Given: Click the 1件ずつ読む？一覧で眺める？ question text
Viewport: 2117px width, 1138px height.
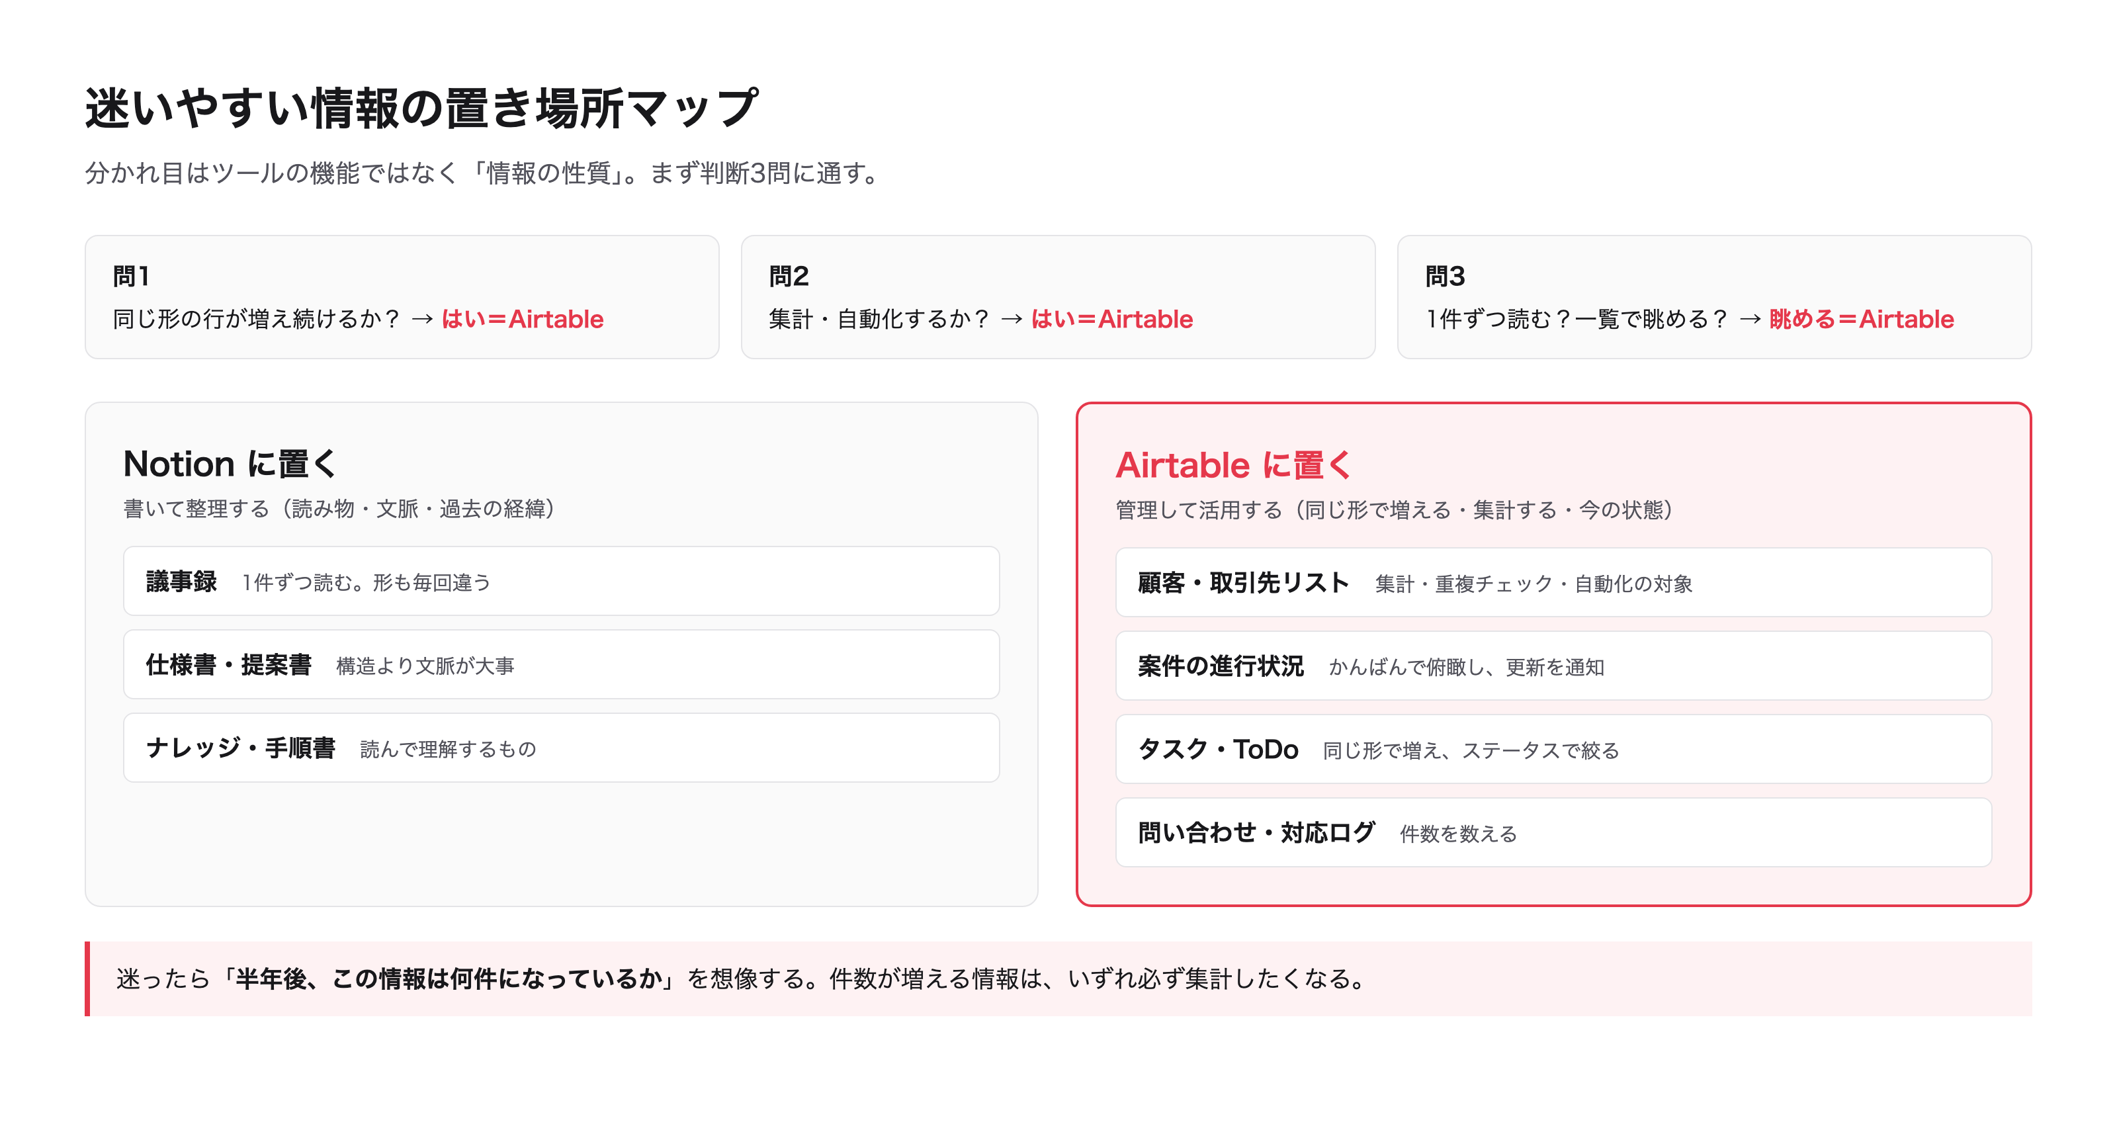Looking at the screenshot, I should (1577, 319).
